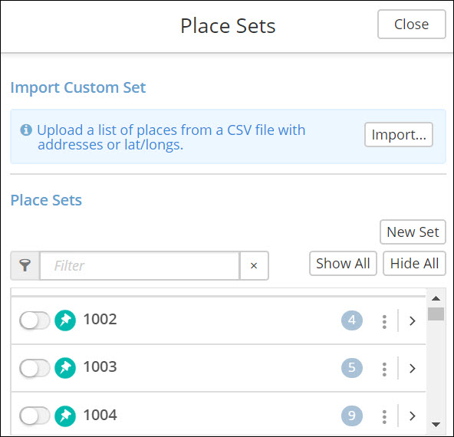454x437 pixels.
Task: Click the pushpin icon for set 1003
Action: [65, 368]
